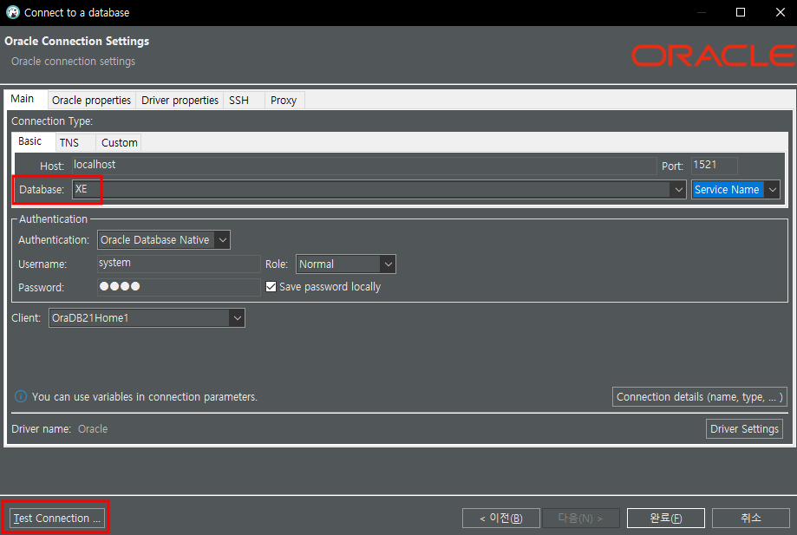The height and width of the screenshot is (535, 797).
Task: Switch to the Proxy tab
Action: pos(284,100)
